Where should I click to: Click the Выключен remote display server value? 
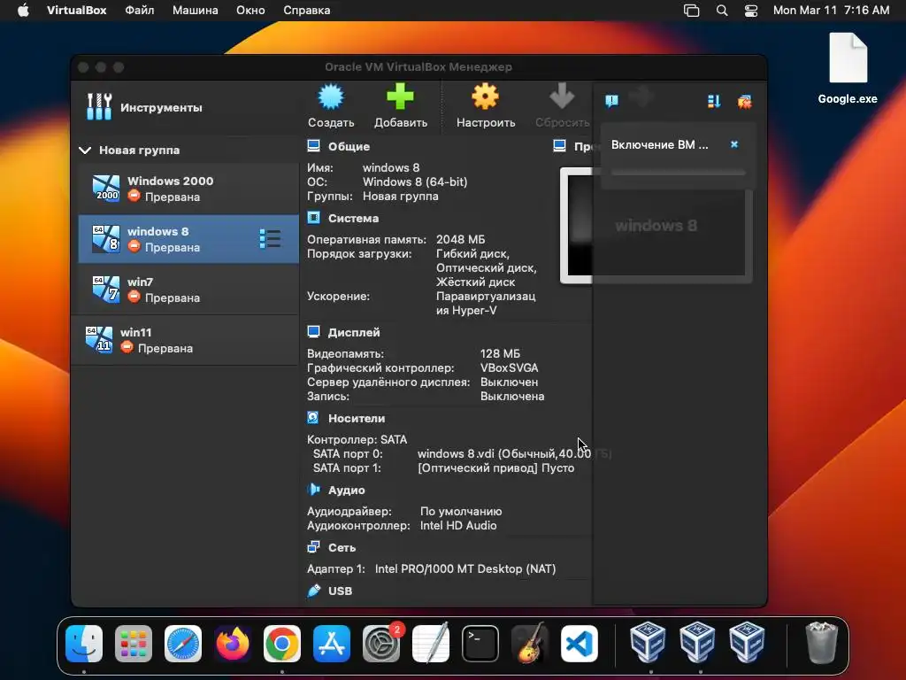509,382
